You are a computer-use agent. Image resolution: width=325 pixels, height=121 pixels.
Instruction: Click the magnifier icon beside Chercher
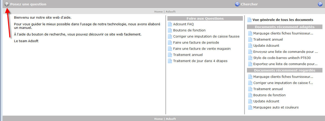(237, 4)
